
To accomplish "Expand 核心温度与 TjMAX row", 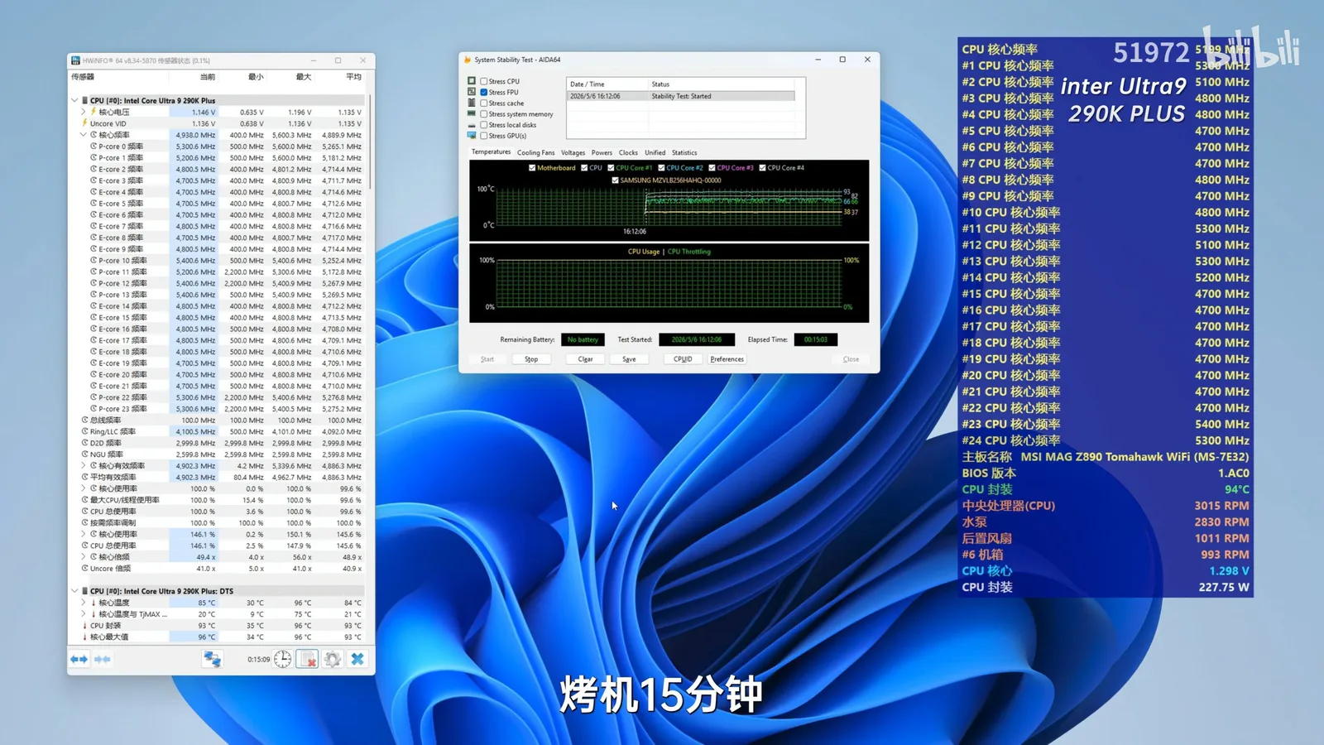I will coord(84,614).
